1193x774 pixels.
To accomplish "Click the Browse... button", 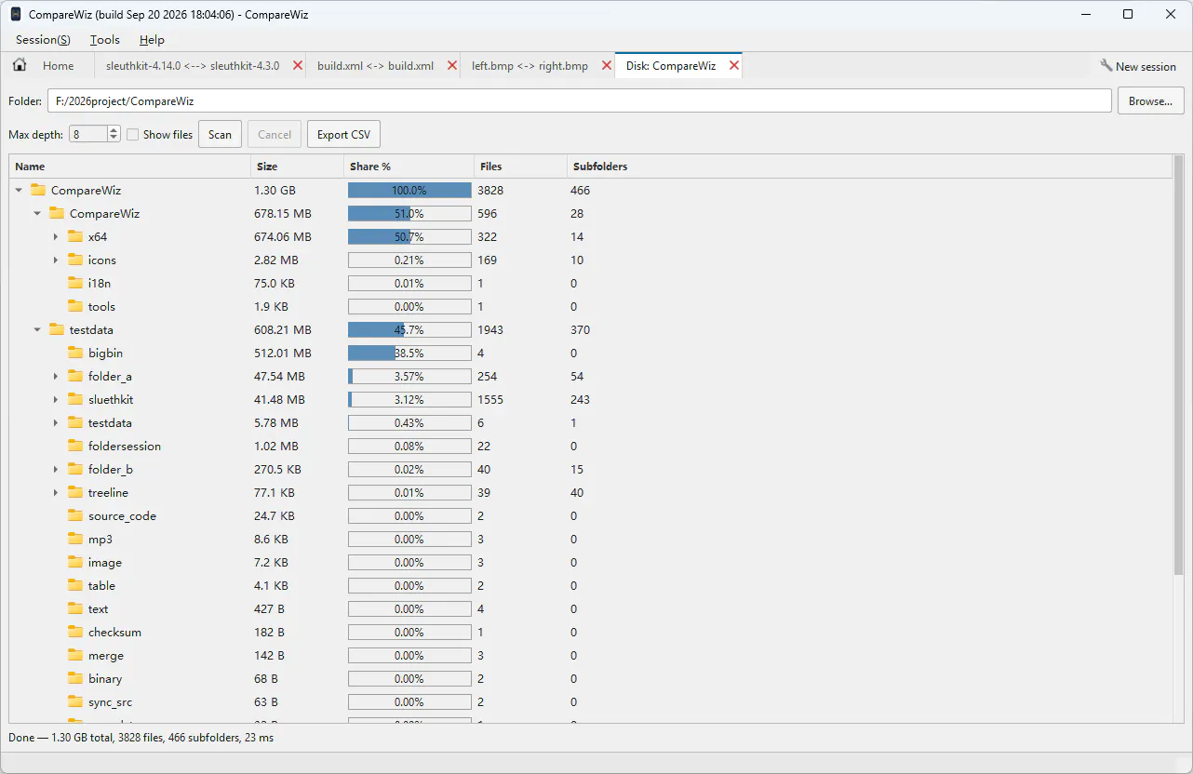I will tap(1151, 100).
